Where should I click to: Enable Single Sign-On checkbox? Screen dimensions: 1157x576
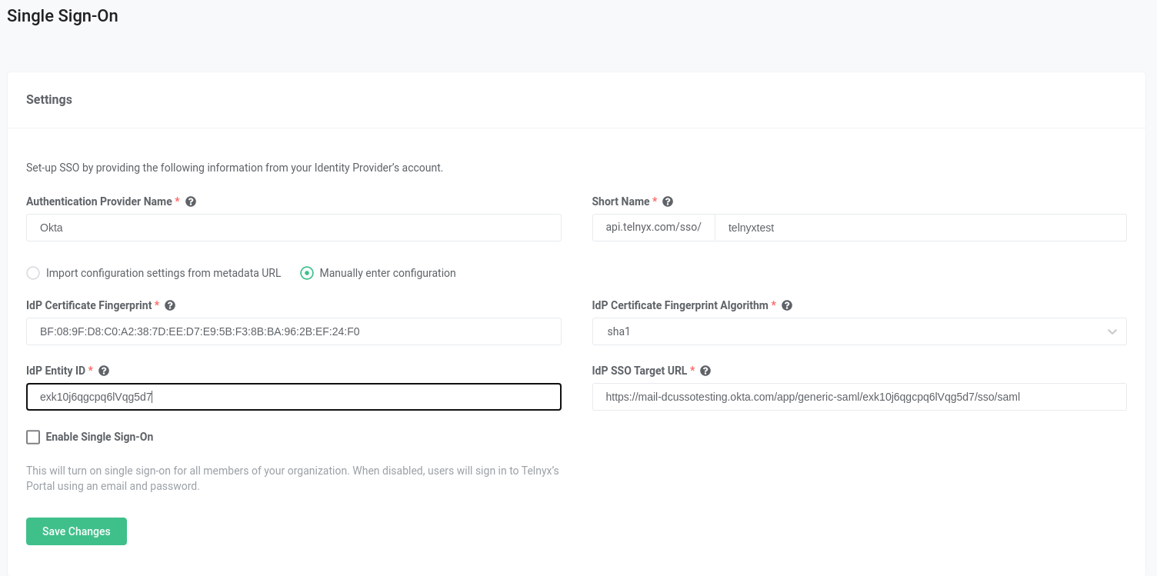coord(33,437)
